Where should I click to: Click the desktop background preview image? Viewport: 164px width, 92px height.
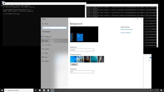[x=84, y=34]
